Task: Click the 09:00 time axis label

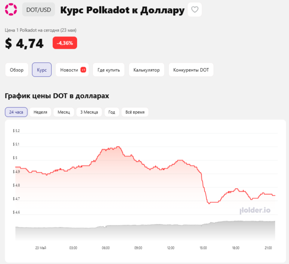Action: [138, 248]
